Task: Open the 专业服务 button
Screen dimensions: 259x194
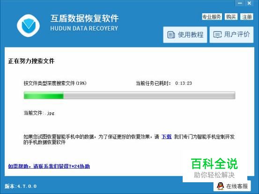Action: coord(212,17)
